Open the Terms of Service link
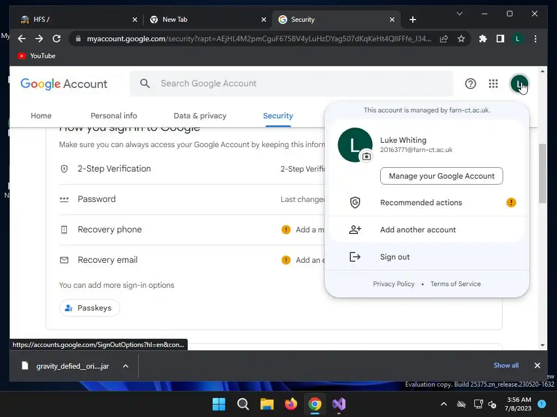Image resolution: width=557 pixels, height=417 pixels. [x=455, y=283]
